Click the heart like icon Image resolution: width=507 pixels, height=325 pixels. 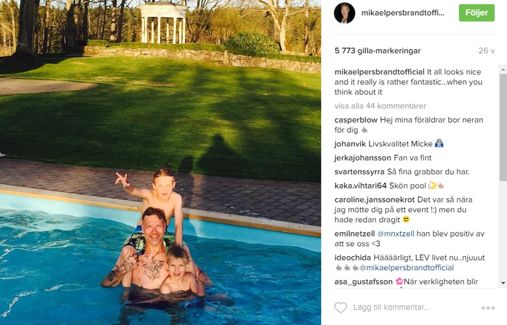tap(341, 308)
